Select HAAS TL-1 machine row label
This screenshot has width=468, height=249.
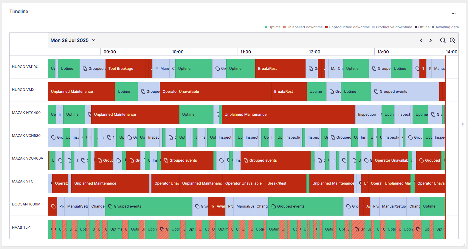21,228
